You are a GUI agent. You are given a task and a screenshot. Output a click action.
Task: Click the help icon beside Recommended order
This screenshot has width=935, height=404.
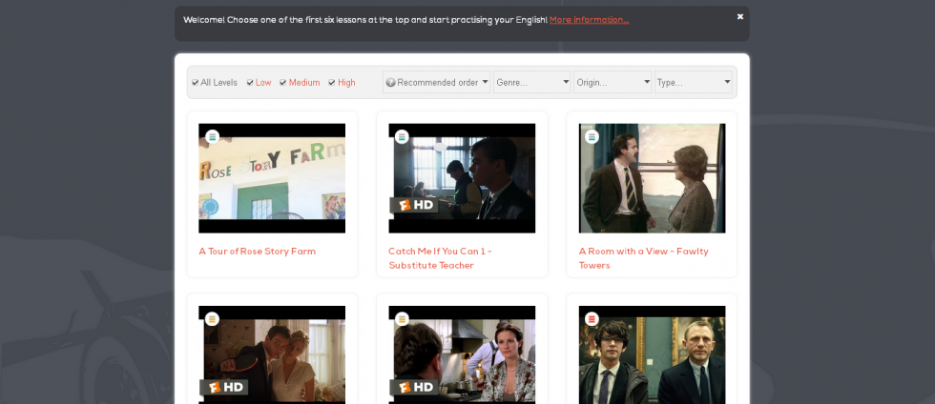click(x=390, y=82)
